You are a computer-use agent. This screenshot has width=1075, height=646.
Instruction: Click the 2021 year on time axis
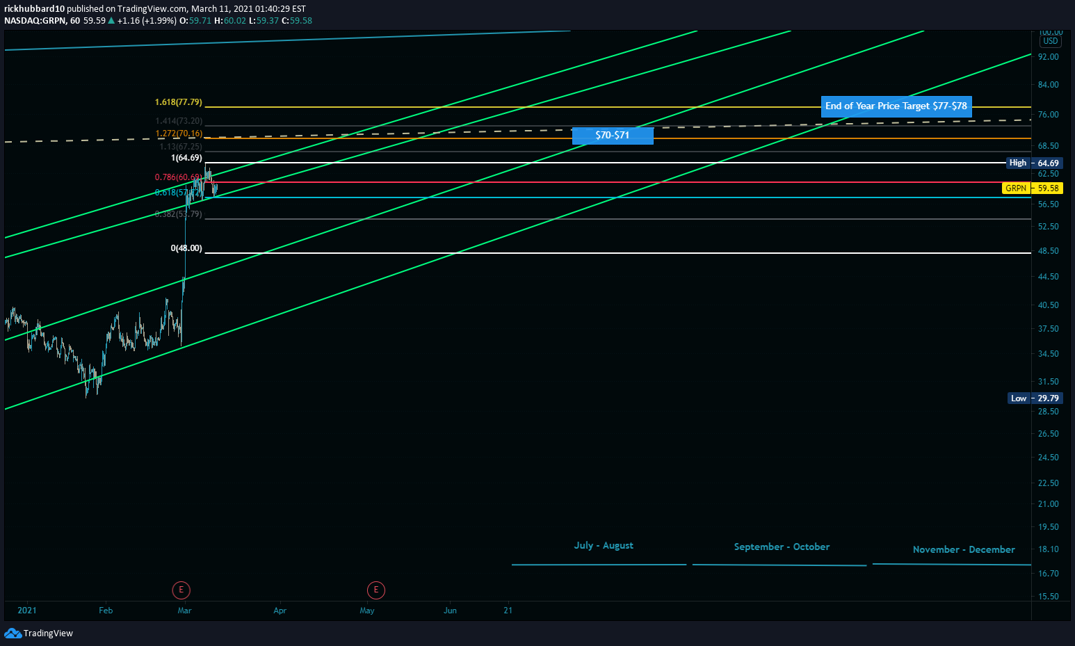(x=27, y=611)
